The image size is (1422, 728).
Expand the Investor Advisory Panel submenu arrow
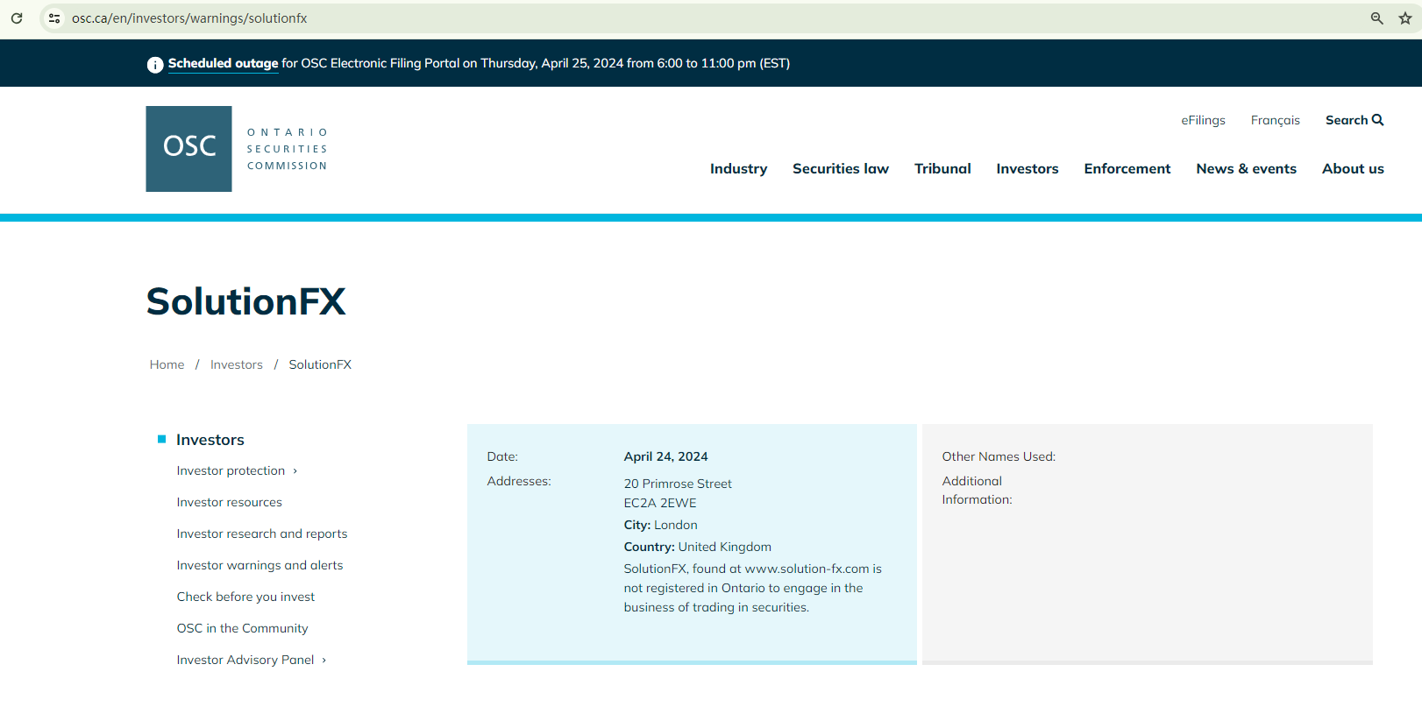[x=324, y=661]
